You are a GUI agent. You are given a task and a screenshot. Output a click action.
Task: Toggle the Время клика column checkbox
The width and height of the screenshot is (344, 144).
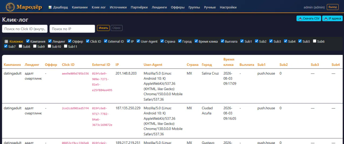196,41
